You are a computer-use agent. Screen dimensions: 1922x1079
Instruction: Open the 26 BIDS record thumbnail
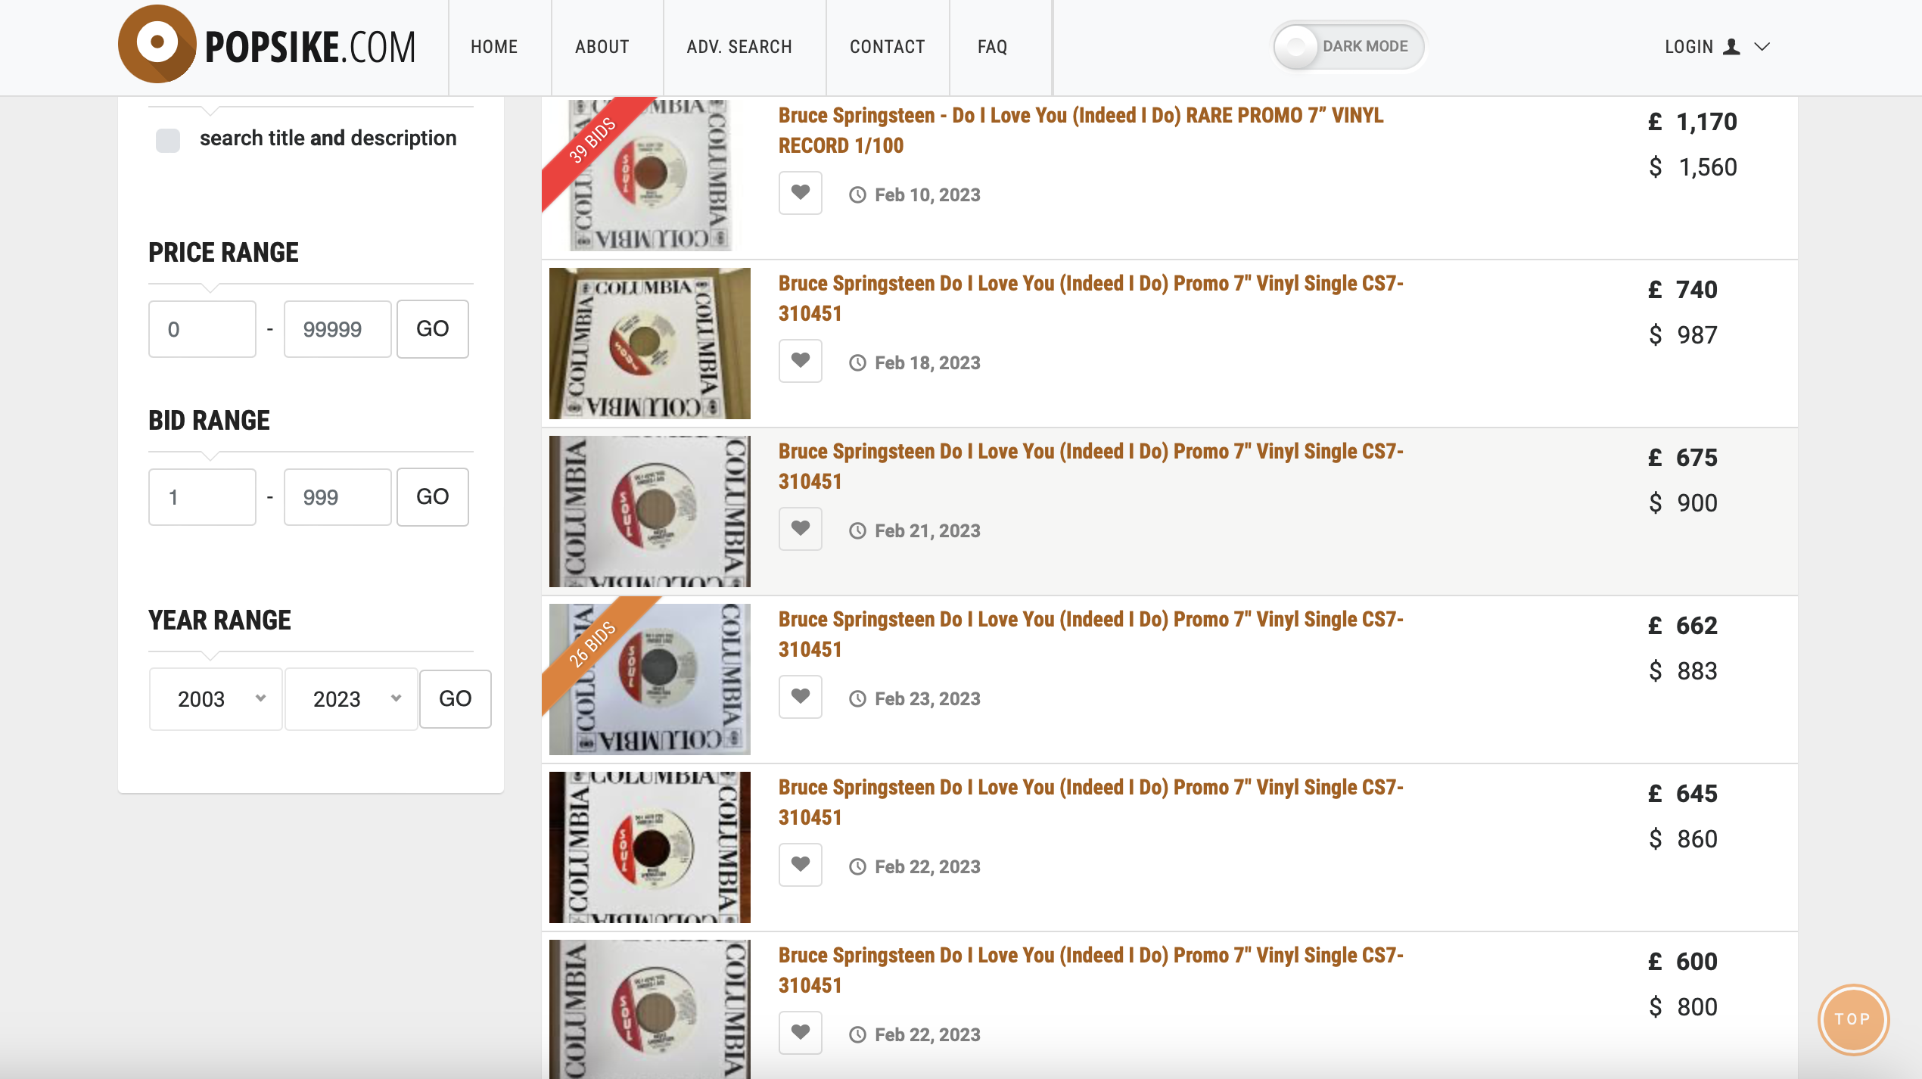pyautogui.click(x=650, y=679)
